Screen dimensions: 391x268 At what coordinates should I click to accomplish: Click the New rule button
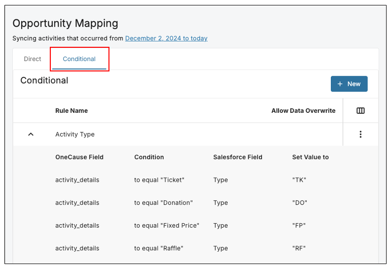(x=349, y=84)
